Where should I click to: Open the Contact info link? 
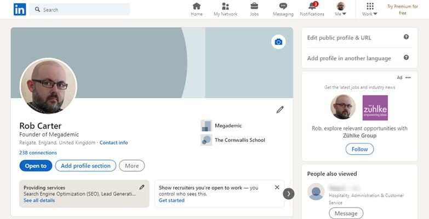tap(113, 143)
